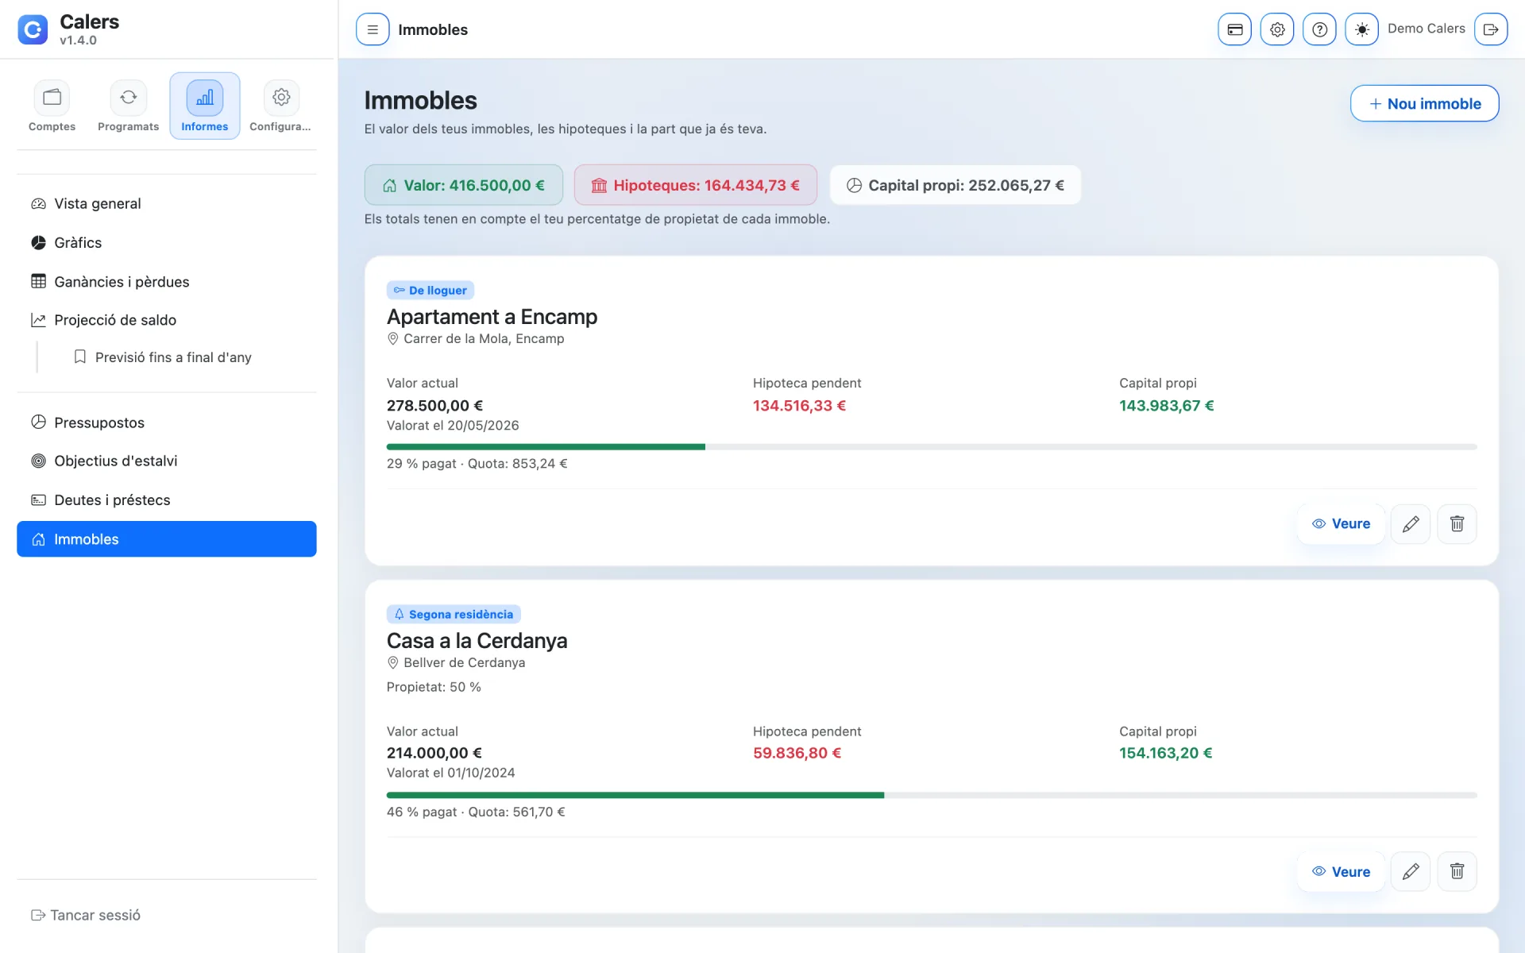Click the Casa a la Cerdanya title
Viewport: 1525px width, 953px height.
(477, 641)
